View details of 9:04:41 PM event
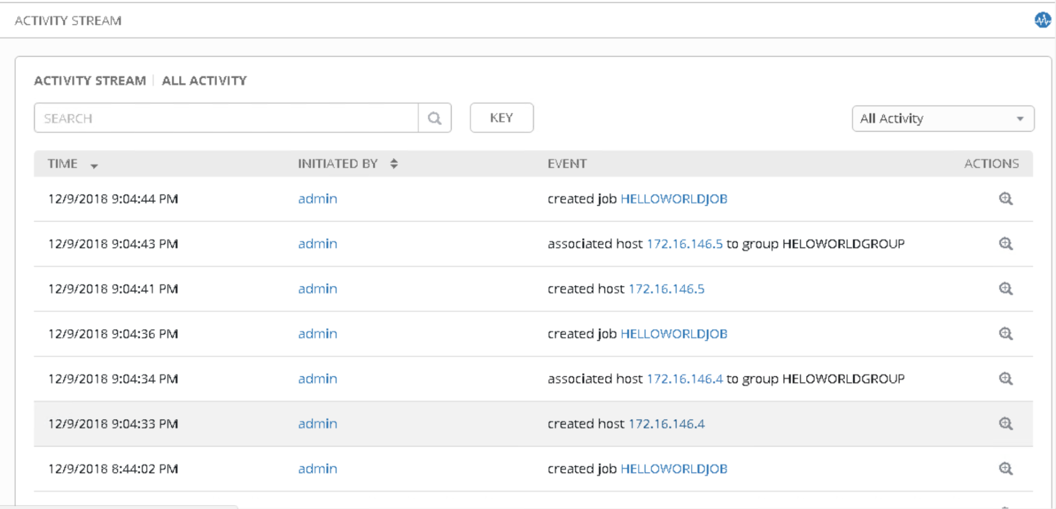Screen dimensions: 1056x509 pos(1006,289)
